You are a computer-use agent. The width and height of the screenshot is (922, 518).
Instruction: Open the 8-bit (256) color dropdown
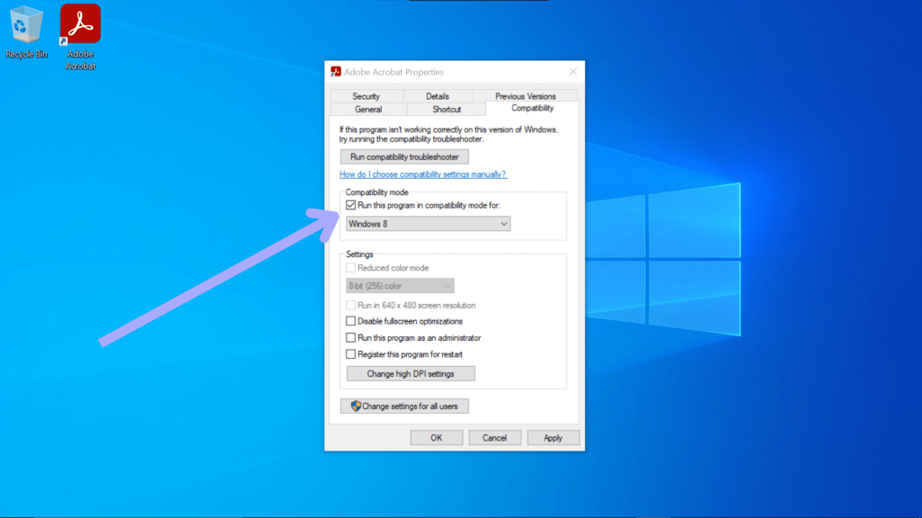tap(400, 285)
